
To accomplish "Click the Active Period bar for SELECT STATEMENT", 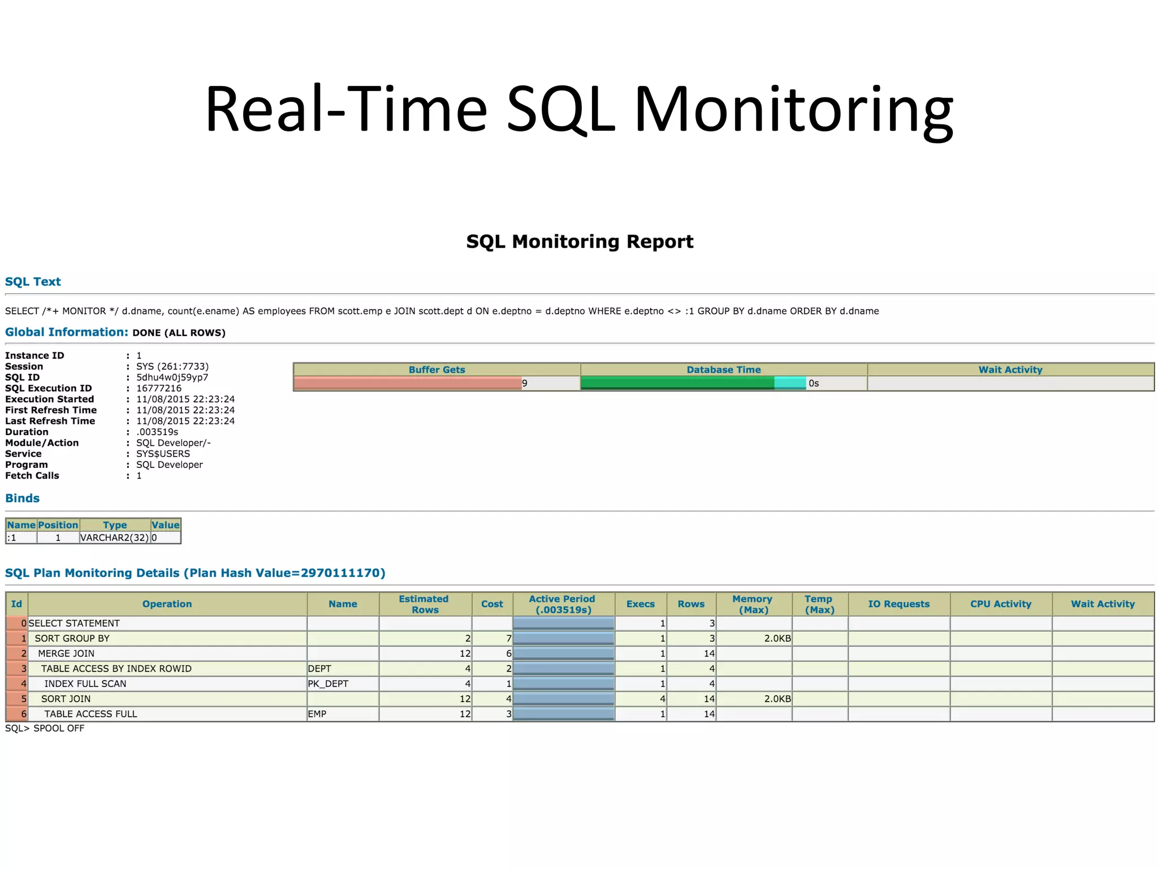I will pos(563,623).
